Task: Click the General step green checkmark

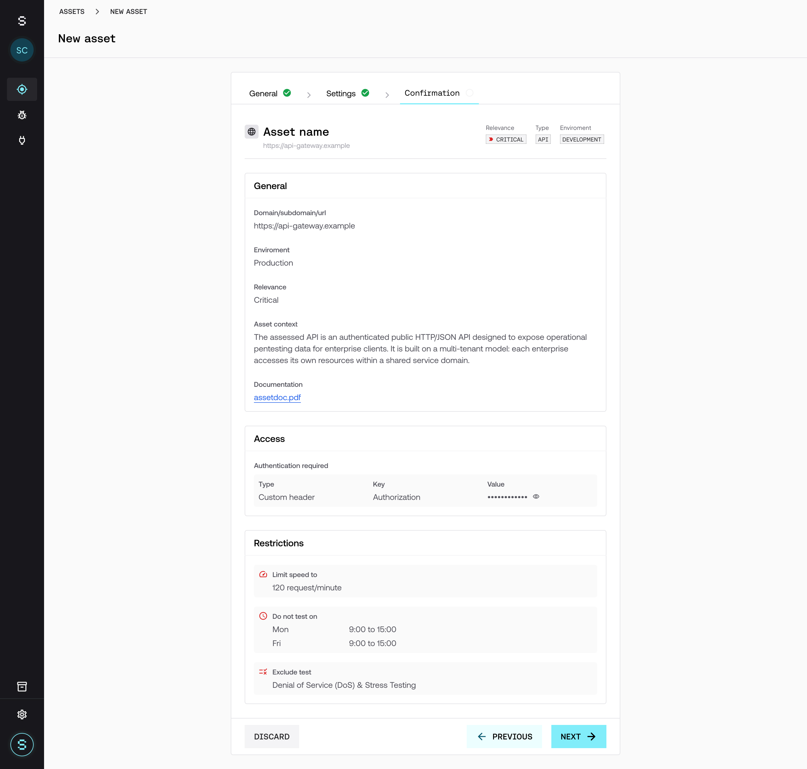Action: click(287, 93)
